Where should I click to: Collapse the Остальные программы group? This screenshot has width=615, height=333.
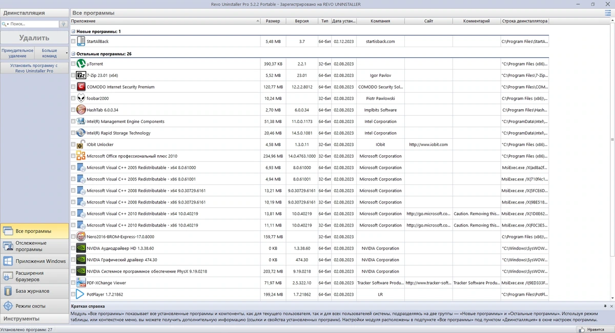[x=73, y=54]
